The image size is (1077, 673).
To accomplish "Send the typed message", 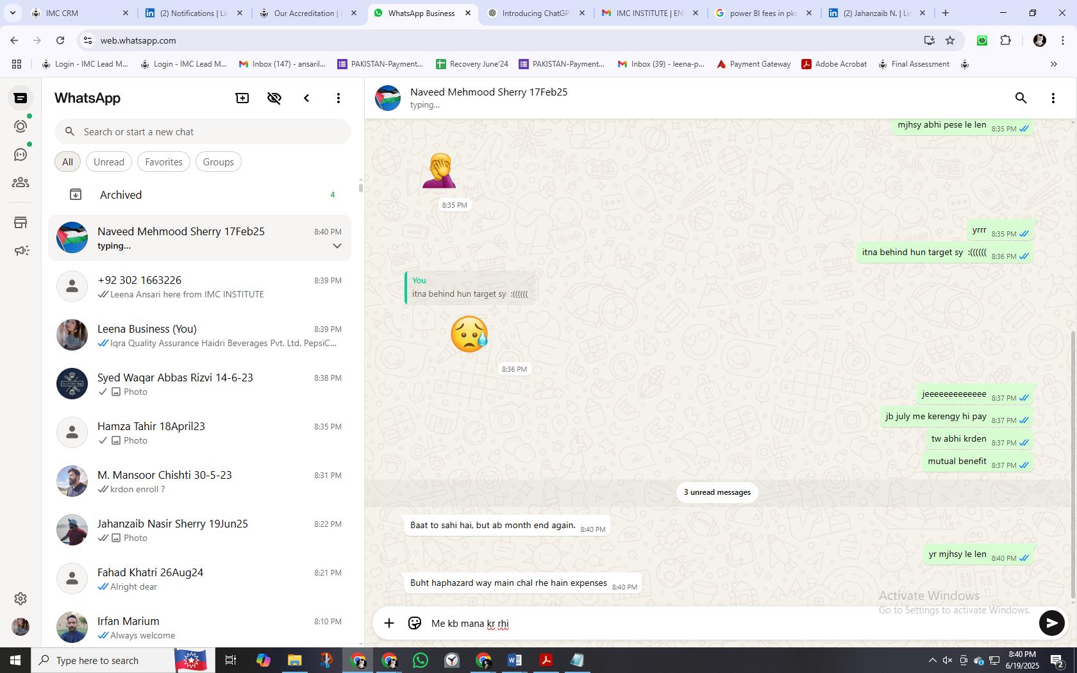I will pyautogui.click(x=1051, y=623).
